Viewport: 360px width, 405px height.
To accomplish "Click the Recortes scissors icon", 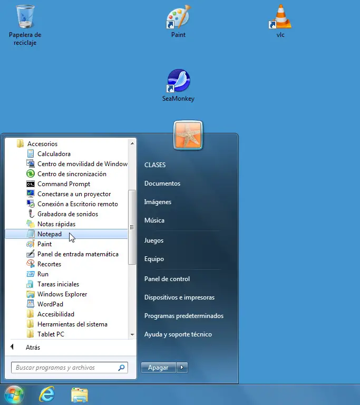I will pyautogui.click(x=31, y=264).
